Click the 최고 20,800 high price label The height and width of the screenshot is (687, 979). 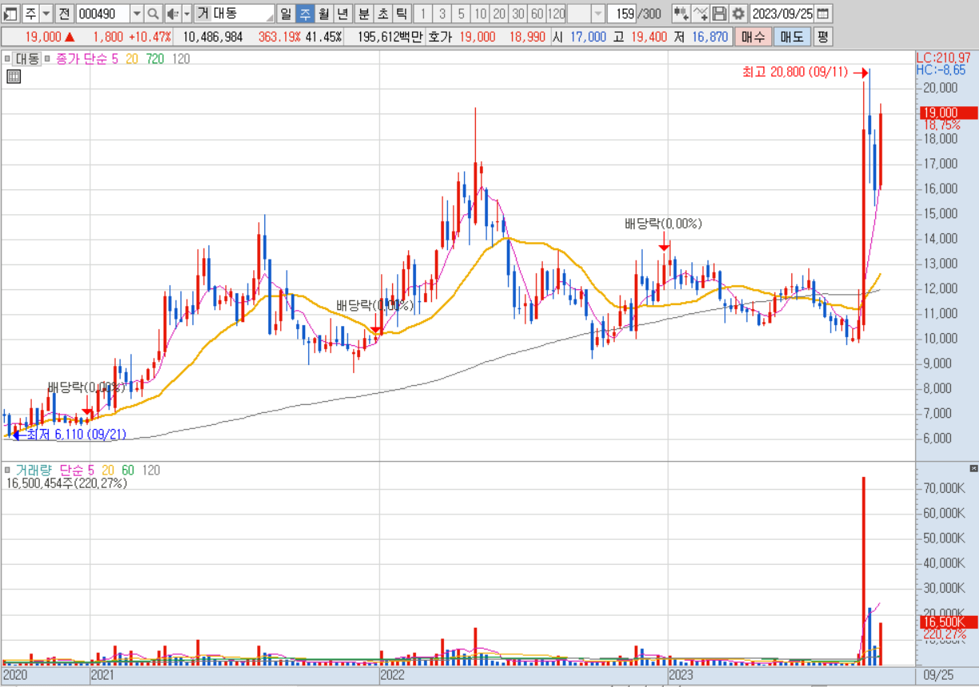click(x=795, y=73)
